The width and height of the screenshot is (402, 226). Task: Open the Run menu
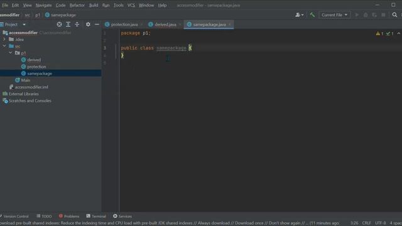[106, 5]
